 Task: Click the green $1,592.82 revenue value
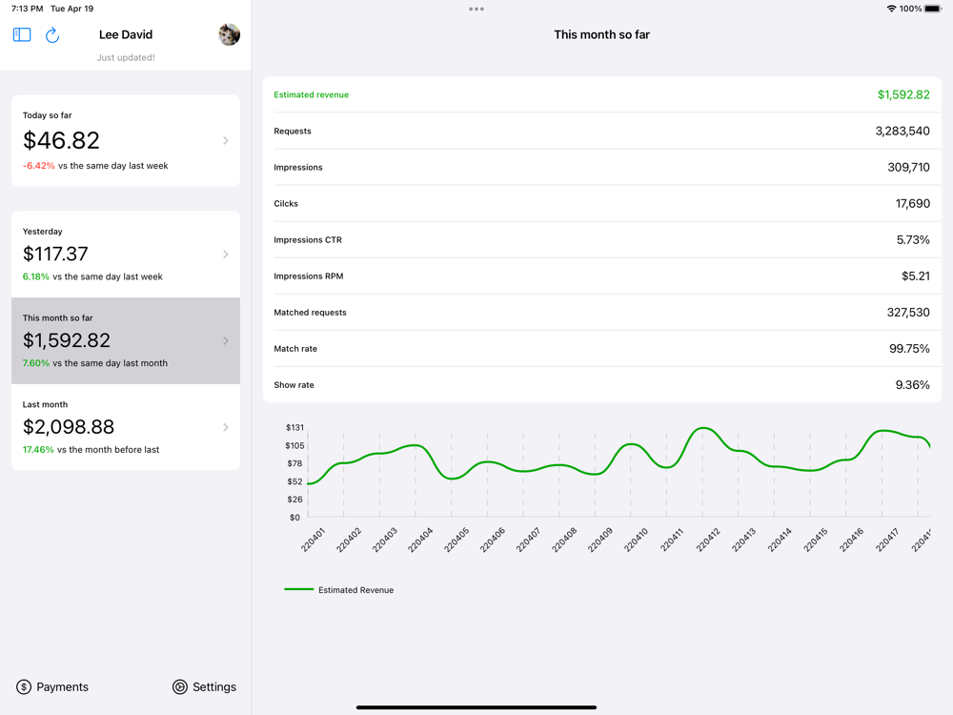(903, 94)
